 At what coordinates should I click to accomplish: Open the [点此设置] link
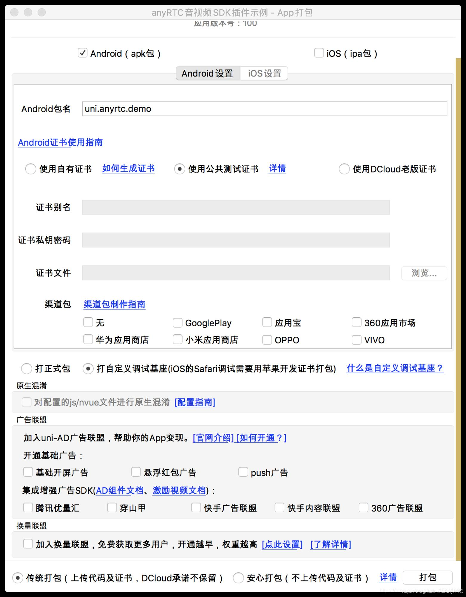tap(282, 544)
